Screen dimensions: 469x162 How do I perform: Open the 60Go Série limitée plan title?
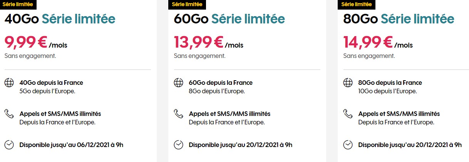pos(229,19)
